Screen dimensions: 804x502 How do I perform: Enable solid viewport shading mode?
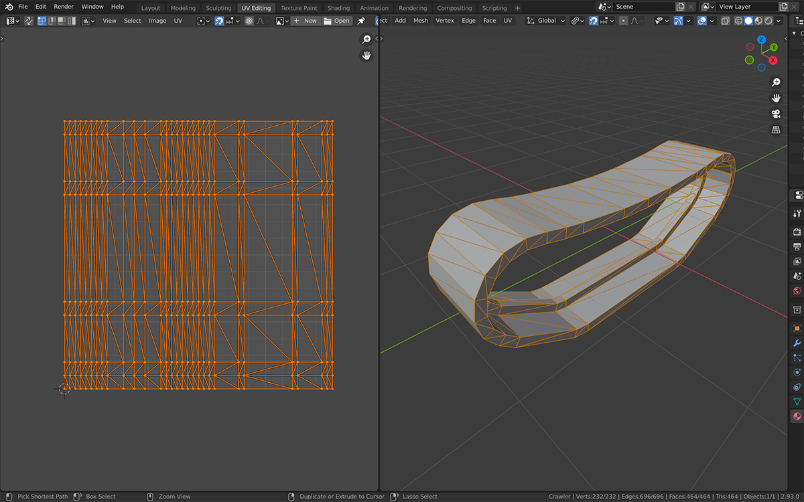748,21
